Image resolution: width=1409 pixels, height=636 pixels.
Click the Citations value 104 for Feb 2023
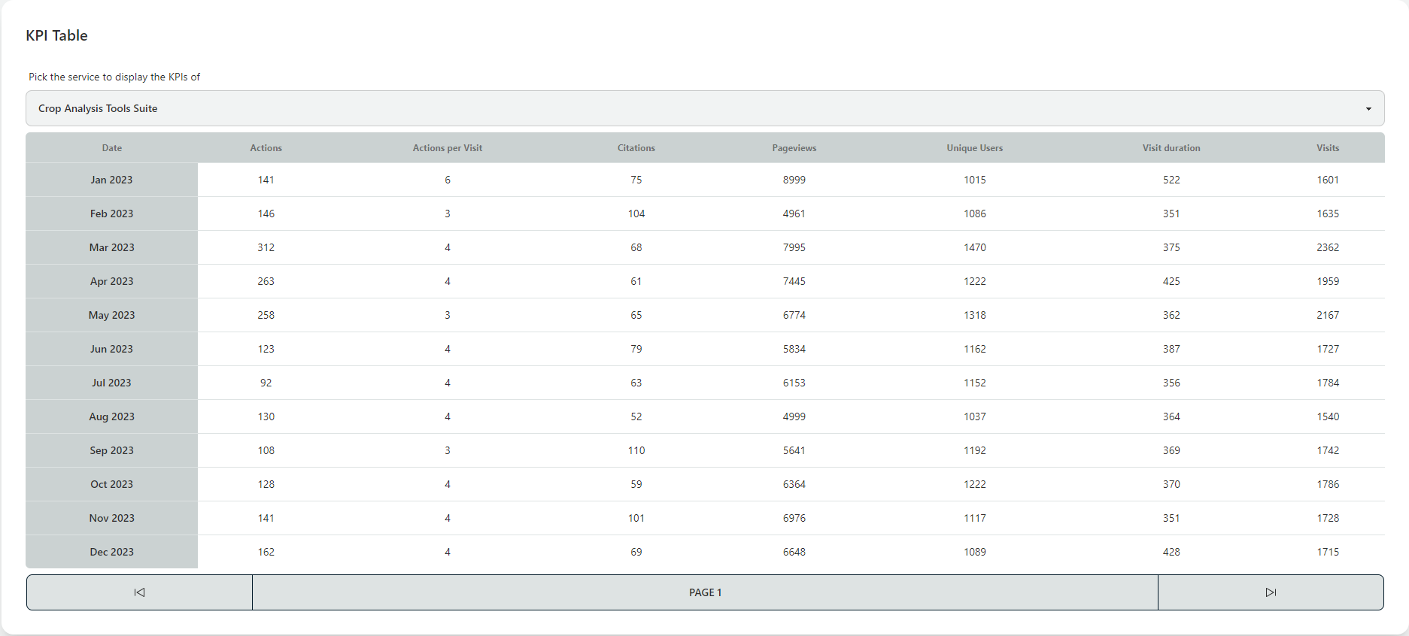coord(636,214)
